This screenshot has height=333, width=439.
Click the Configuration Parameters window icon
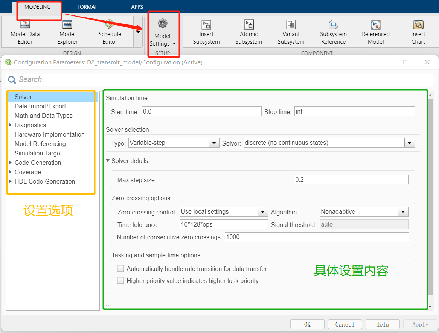click(x=8, y=62)
